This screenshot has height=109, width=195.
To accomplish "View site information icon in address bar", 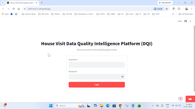I will (x=25, y=9).
